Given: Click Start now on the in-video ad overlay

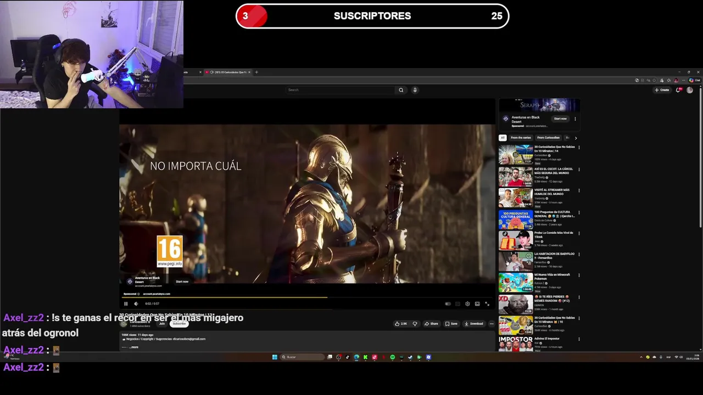Looking at the screenshot, I should coord(182,281).
